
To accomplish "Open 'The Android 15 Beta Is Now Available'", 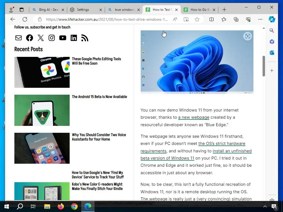I will 99,97.
